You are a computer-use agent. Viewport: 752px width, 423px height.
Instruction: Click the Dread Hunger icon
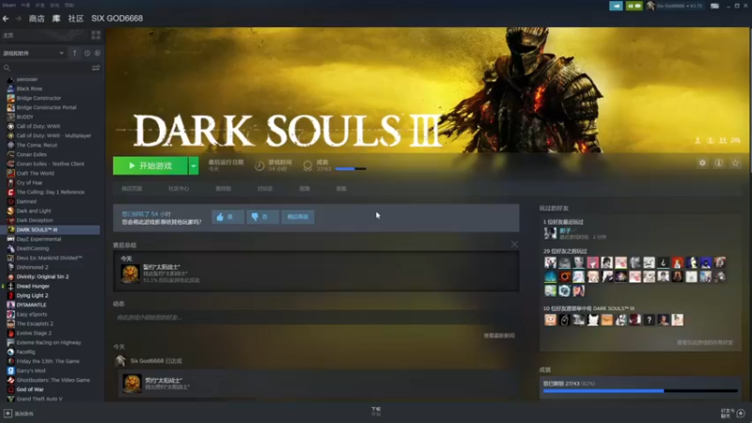point(10,287)
